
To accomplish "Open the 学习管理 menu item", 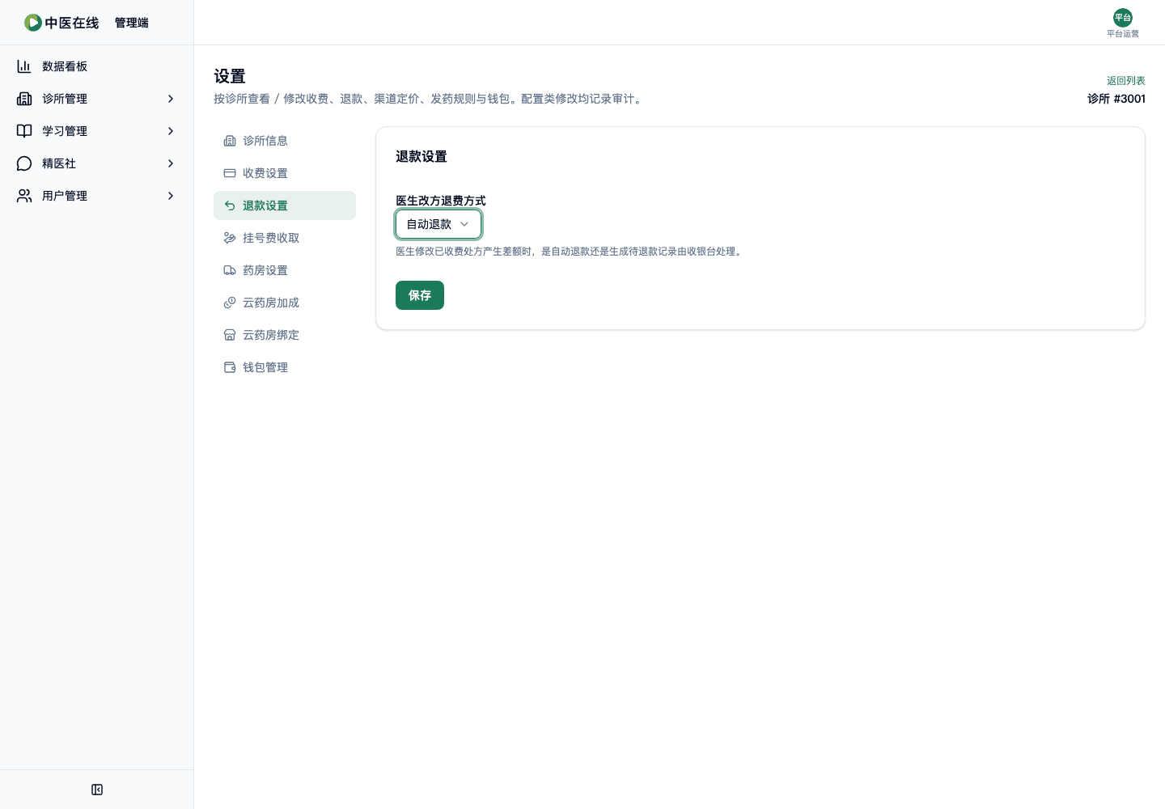I will point(97,131).
